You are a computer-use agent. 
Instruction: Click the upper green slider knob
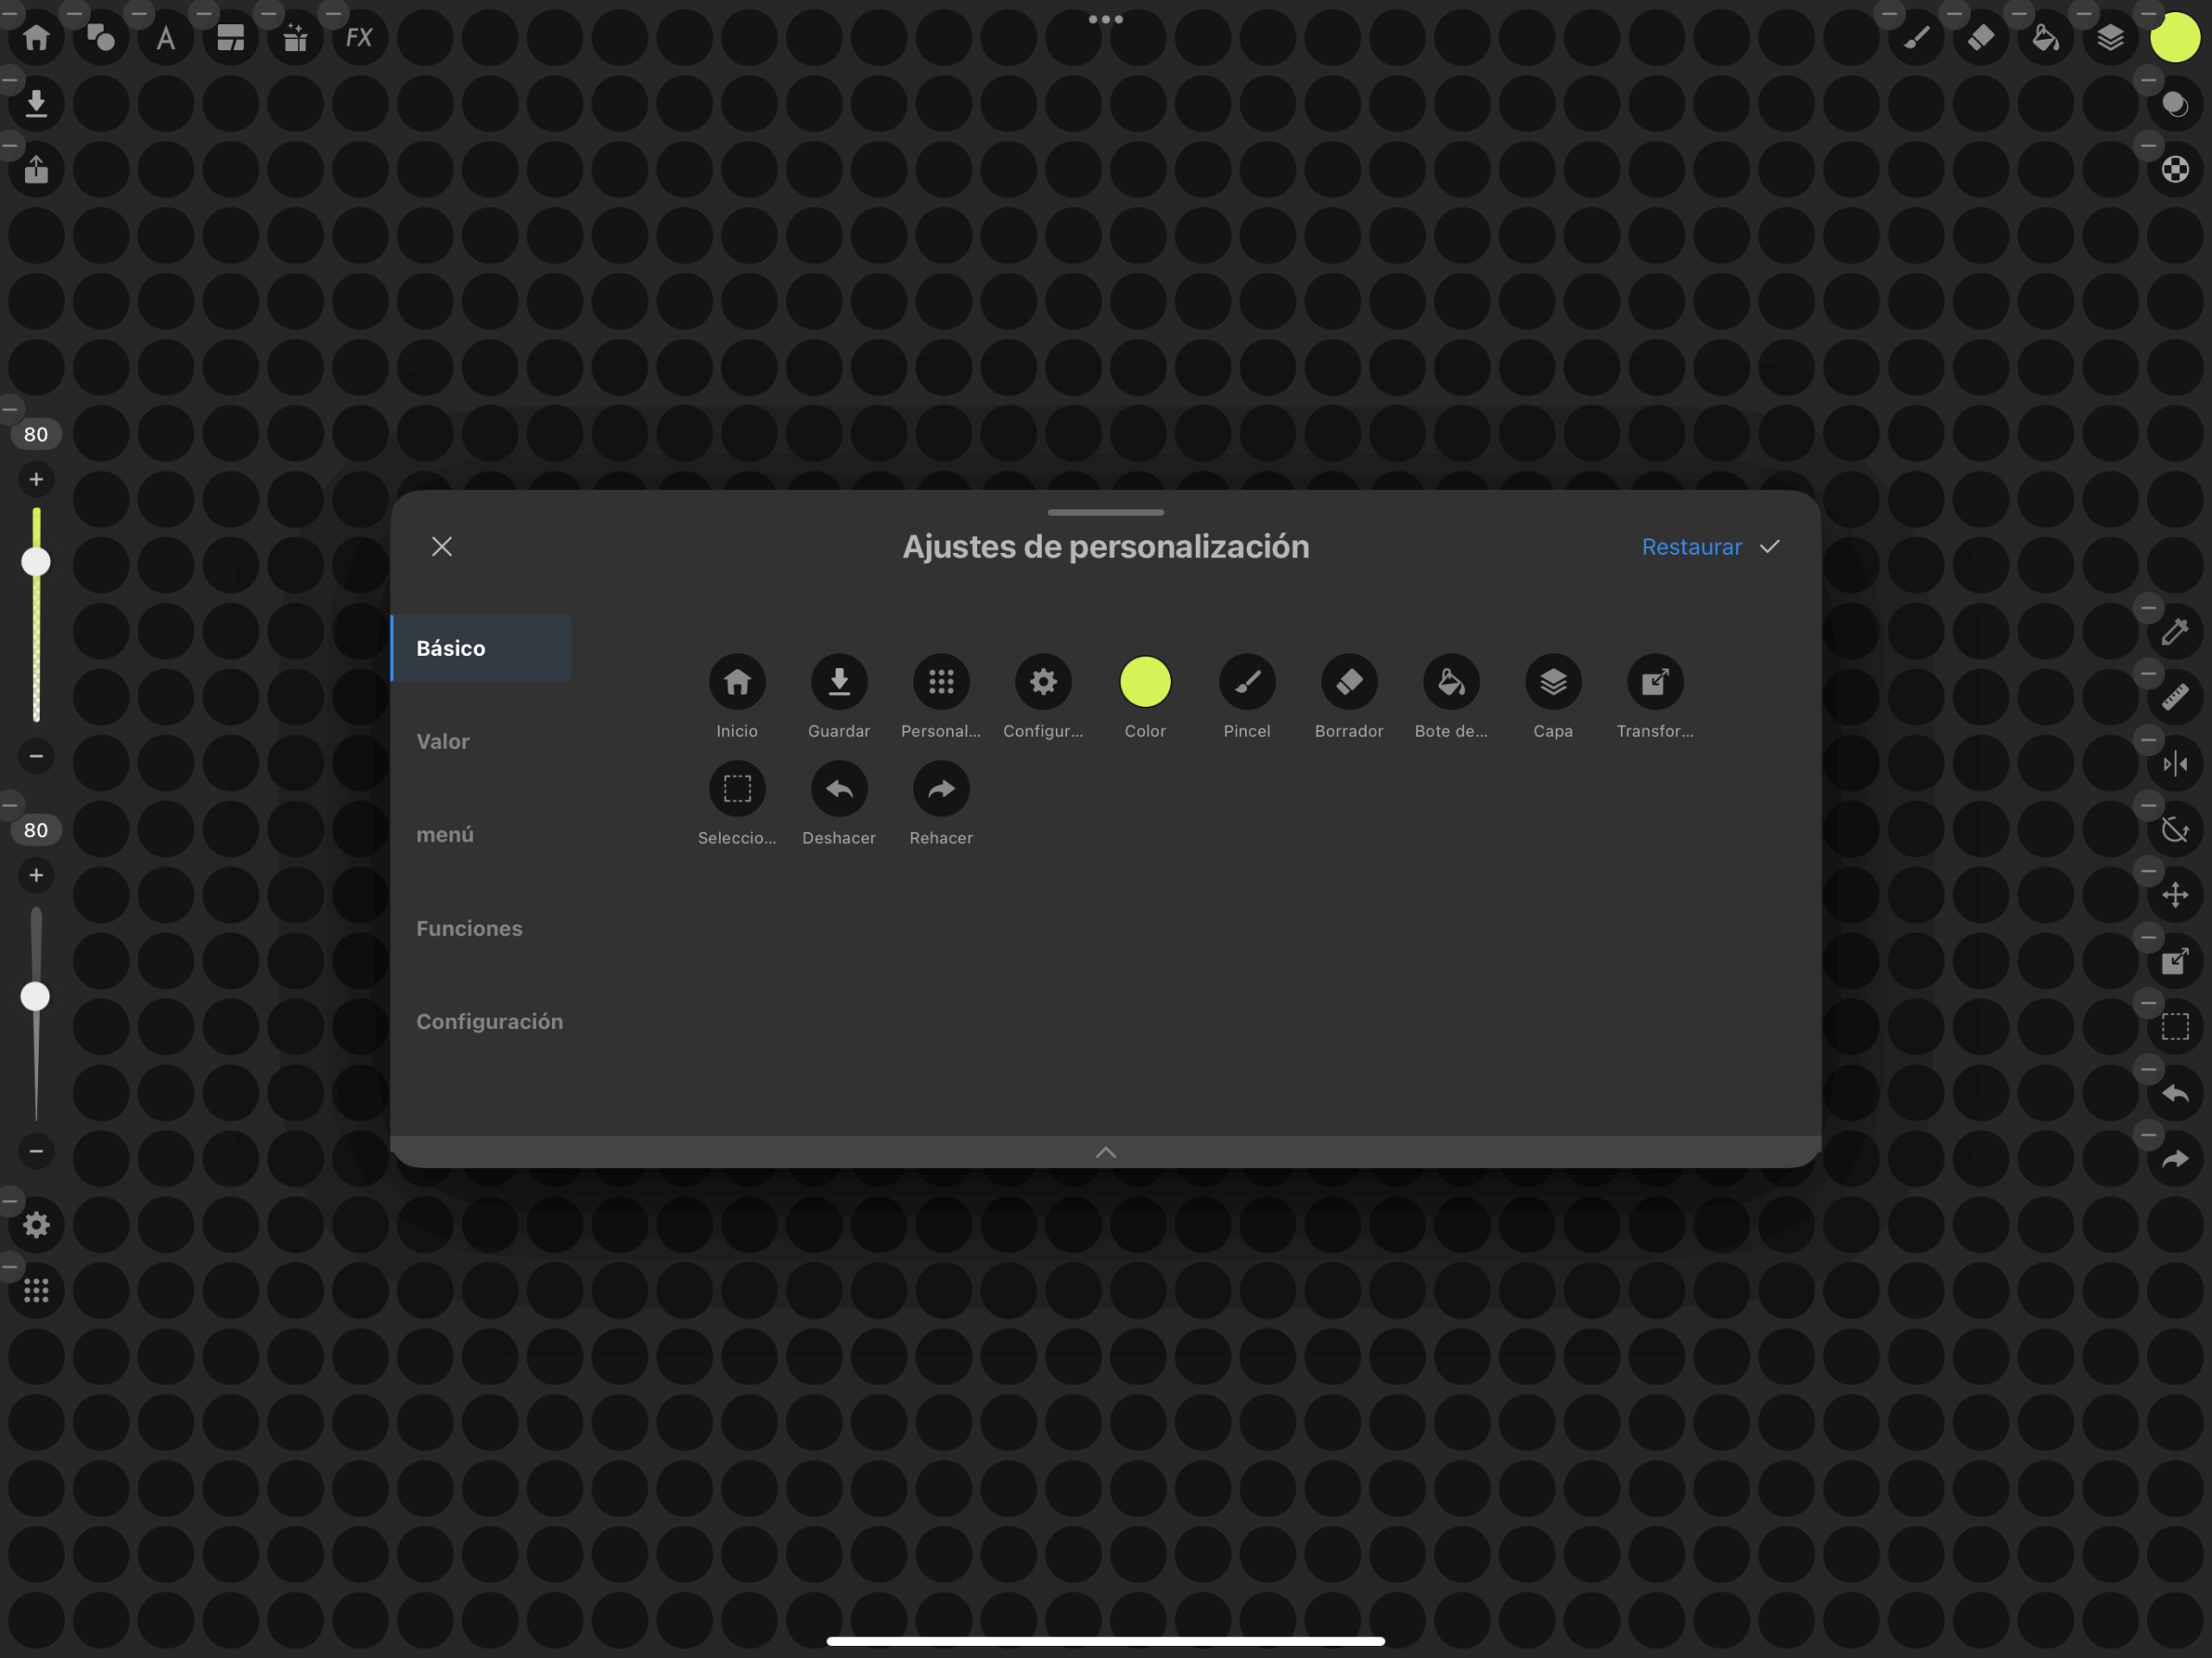(x=36, y=562)
